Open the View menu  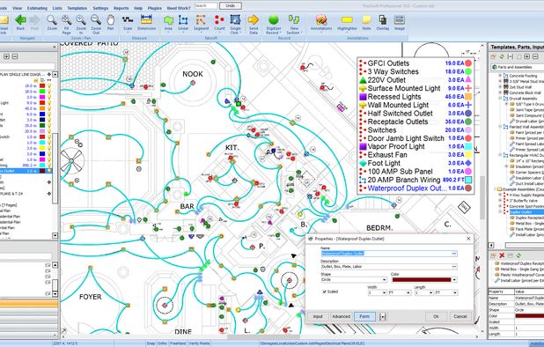(x=17, y=8)
